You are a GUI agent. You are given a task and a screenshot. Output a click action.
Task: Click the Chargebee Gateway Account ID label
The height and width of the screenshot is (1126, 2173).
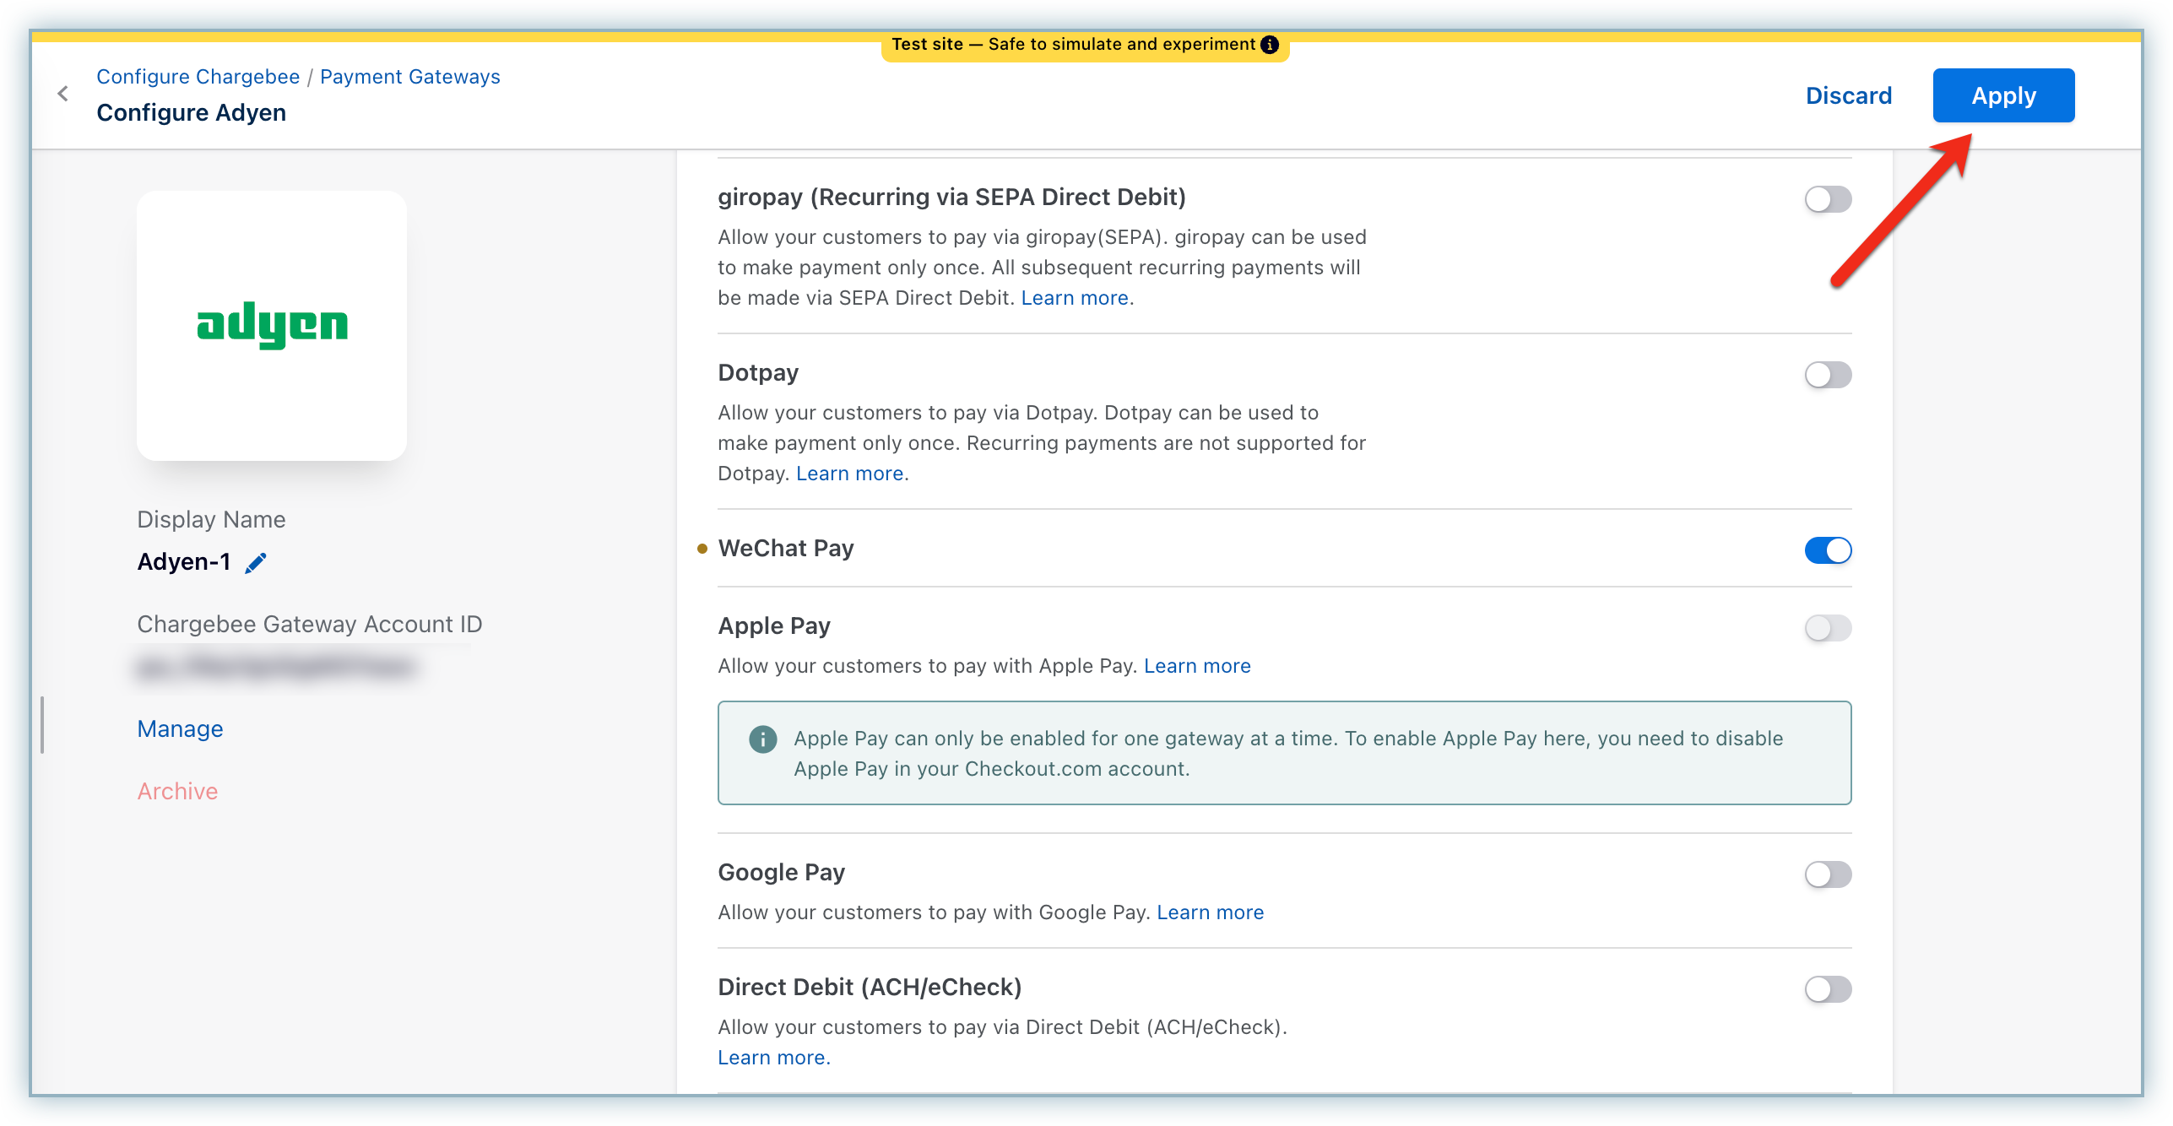pyautogui.click(x=309, y=625)
